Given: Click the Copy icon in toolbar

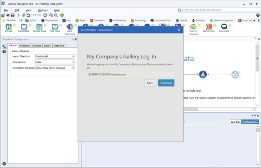Looking at the screenshot, I should 24,15.
